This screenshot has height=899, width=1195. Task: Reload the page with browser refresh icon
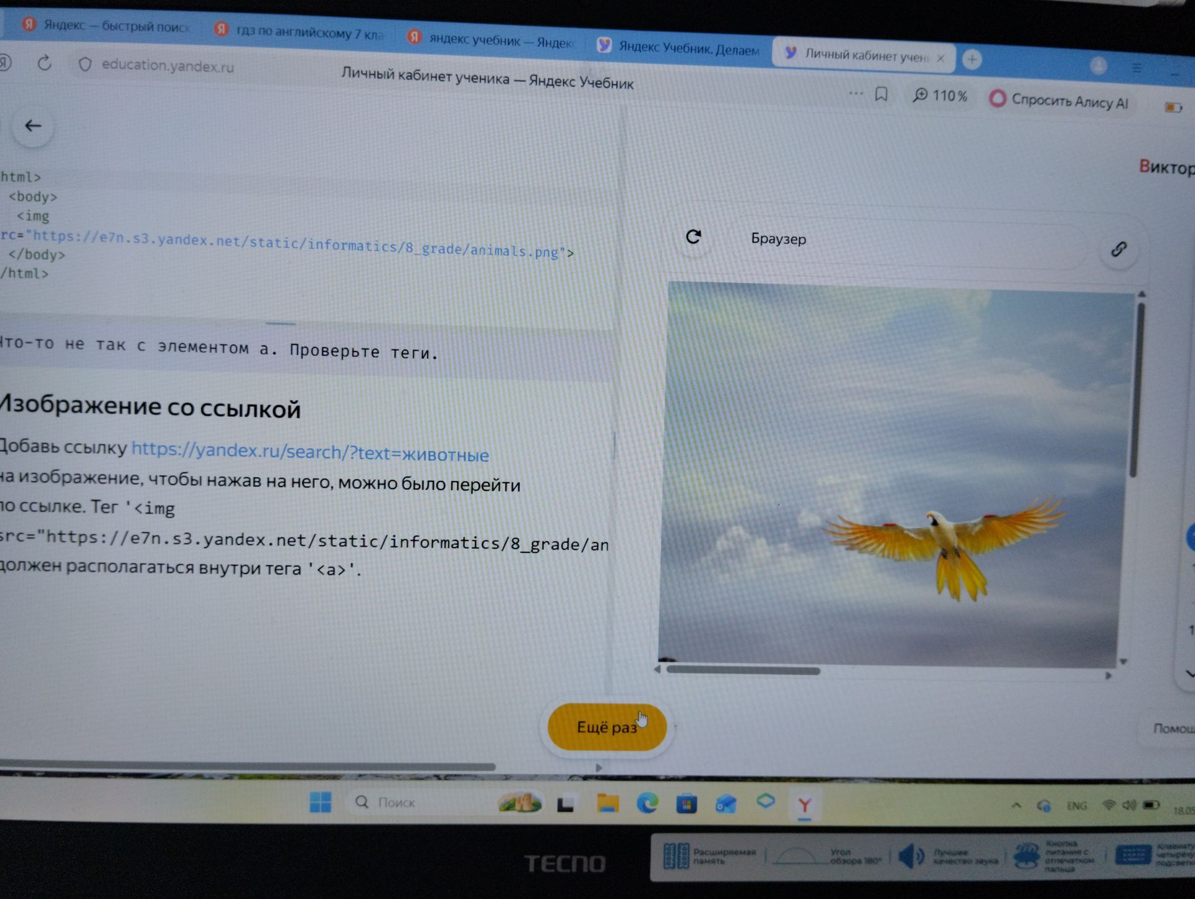(x=44, y=62)
